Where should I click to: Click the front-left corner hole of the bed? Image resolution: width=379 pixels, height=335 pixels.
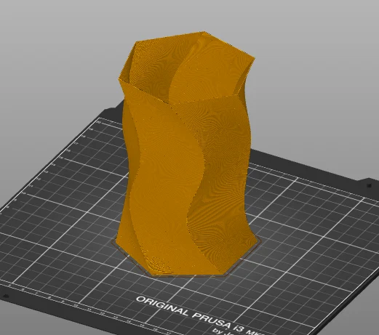pyautogui.click(x=5, y=296)
